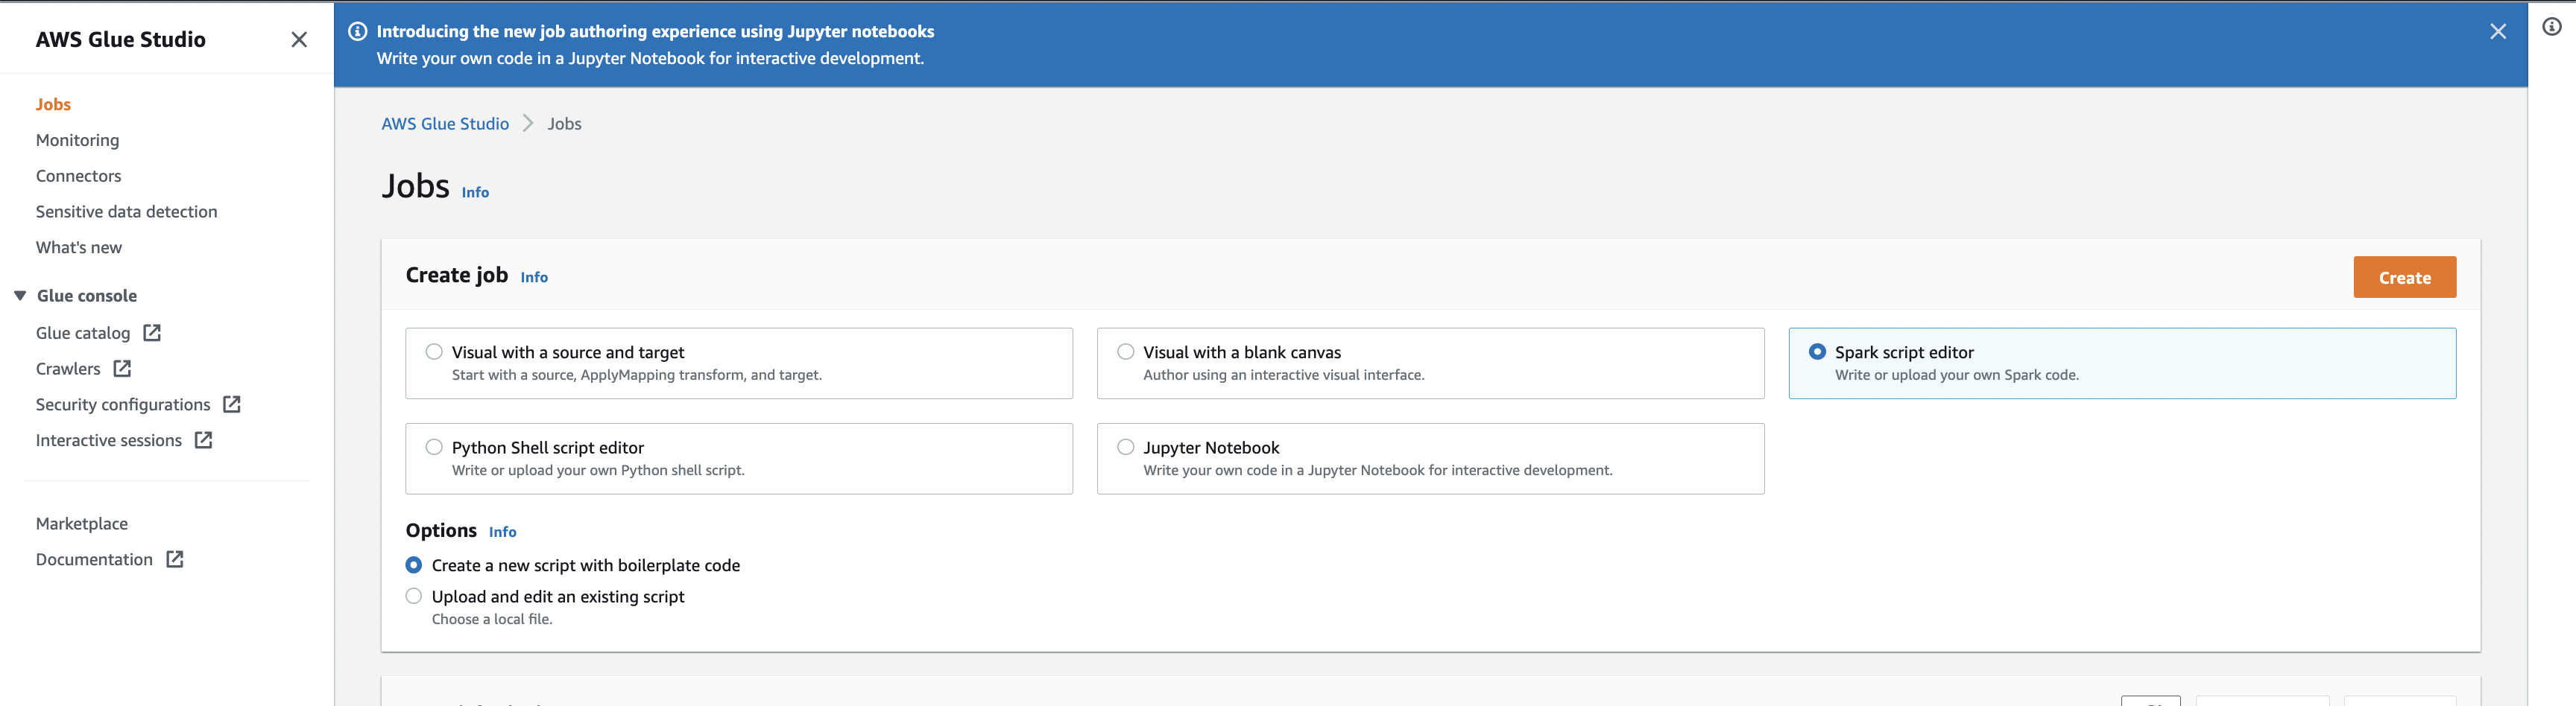Click Info link next to Options
Image resolution: width=2576 pixels, height=706 pixels.
click(502, 532)
